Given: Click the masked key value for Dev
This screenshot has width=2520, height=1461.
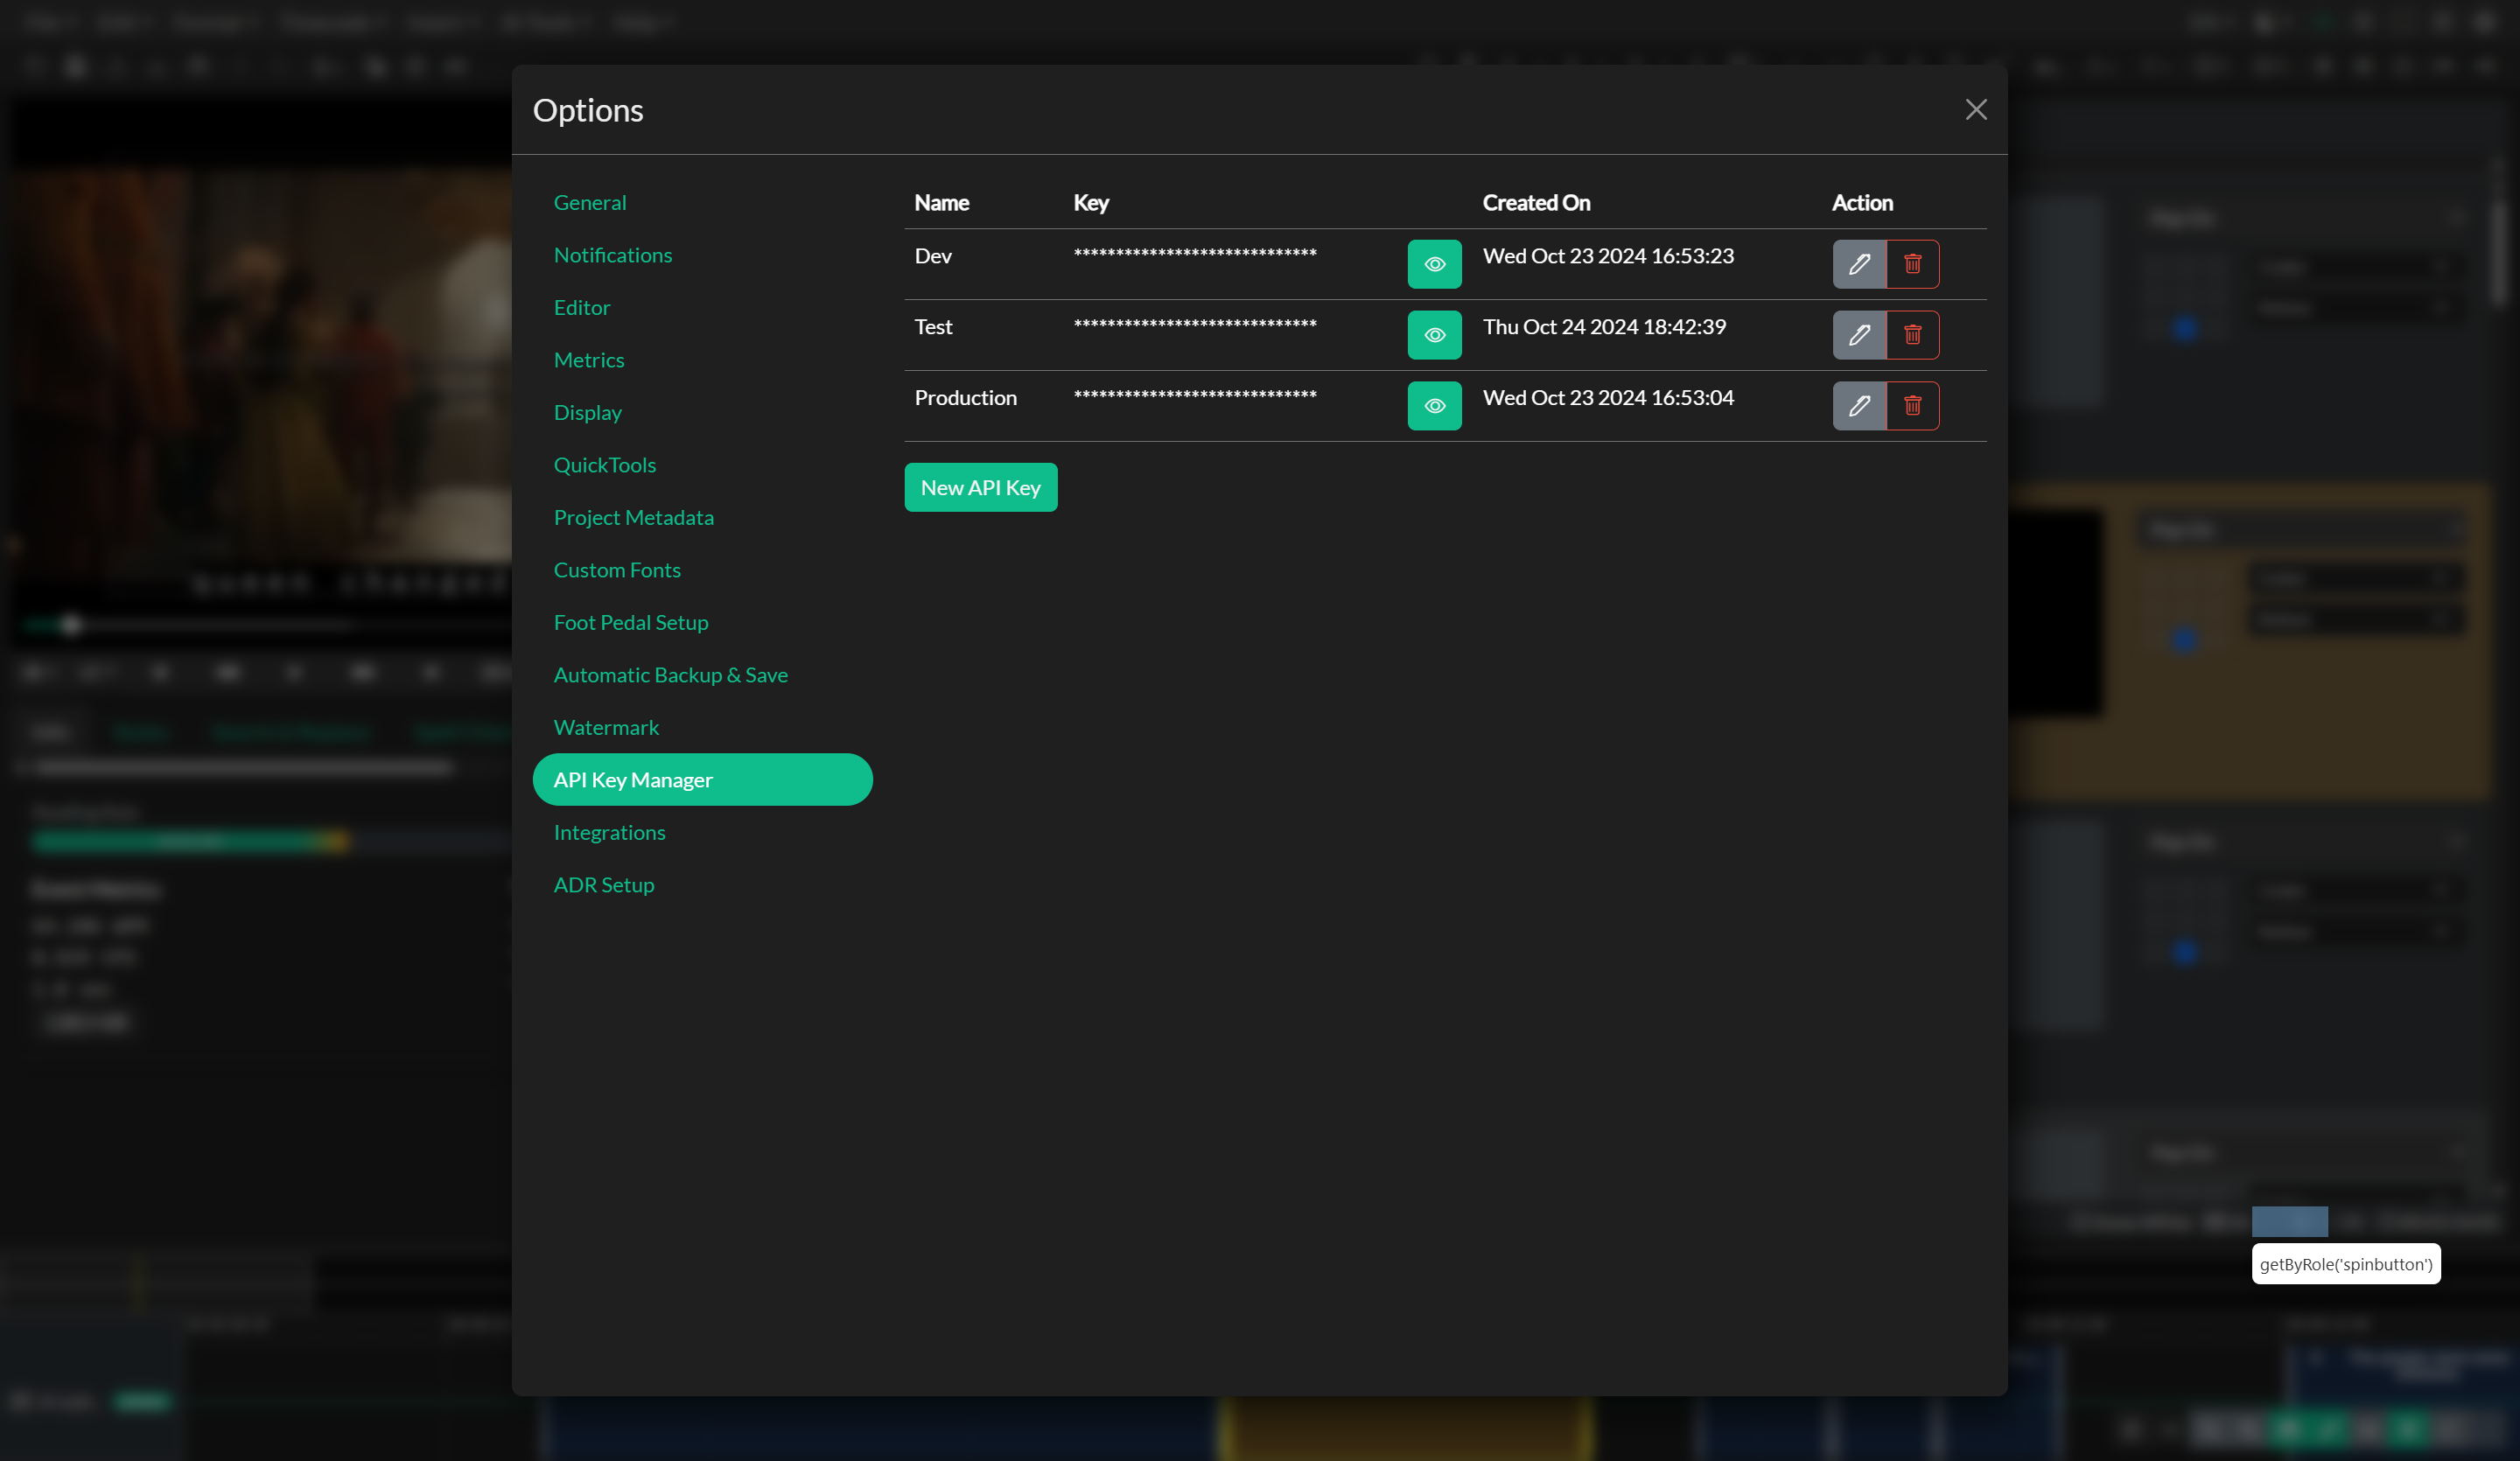Looking at the screenshot, I should 1195,253.
